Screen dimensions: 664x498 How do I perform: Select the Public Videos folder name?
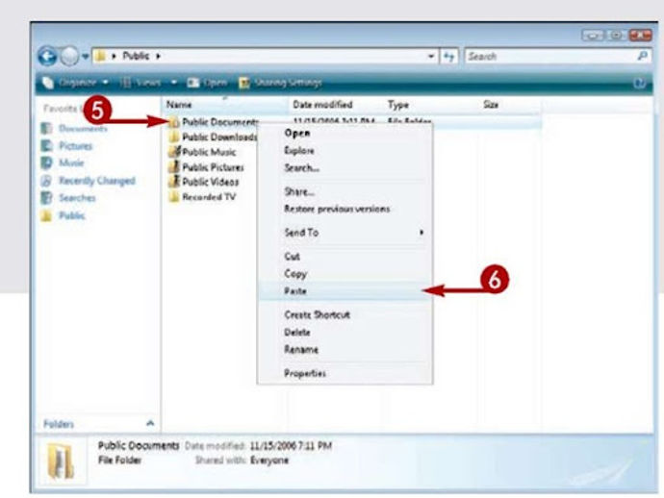point(211,182)
